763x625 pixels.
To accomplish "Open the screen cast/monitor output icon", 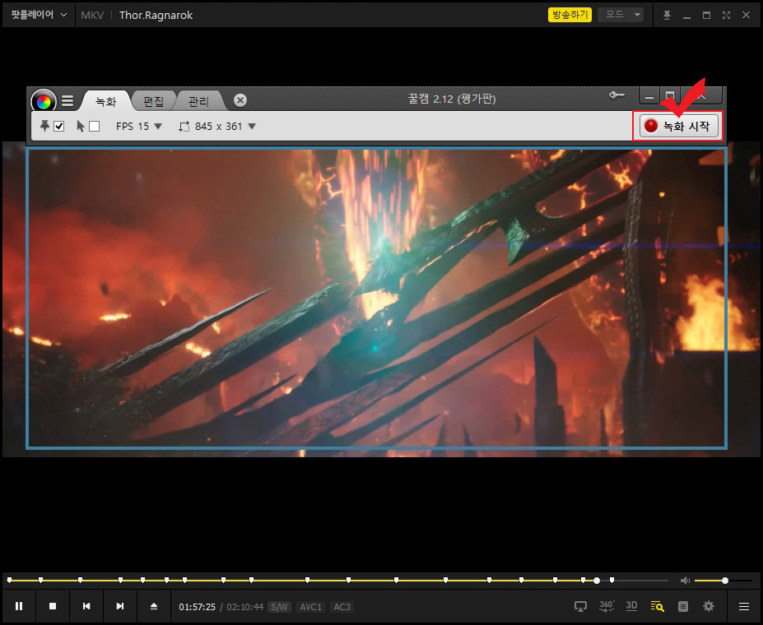I will tap(580, 606).
